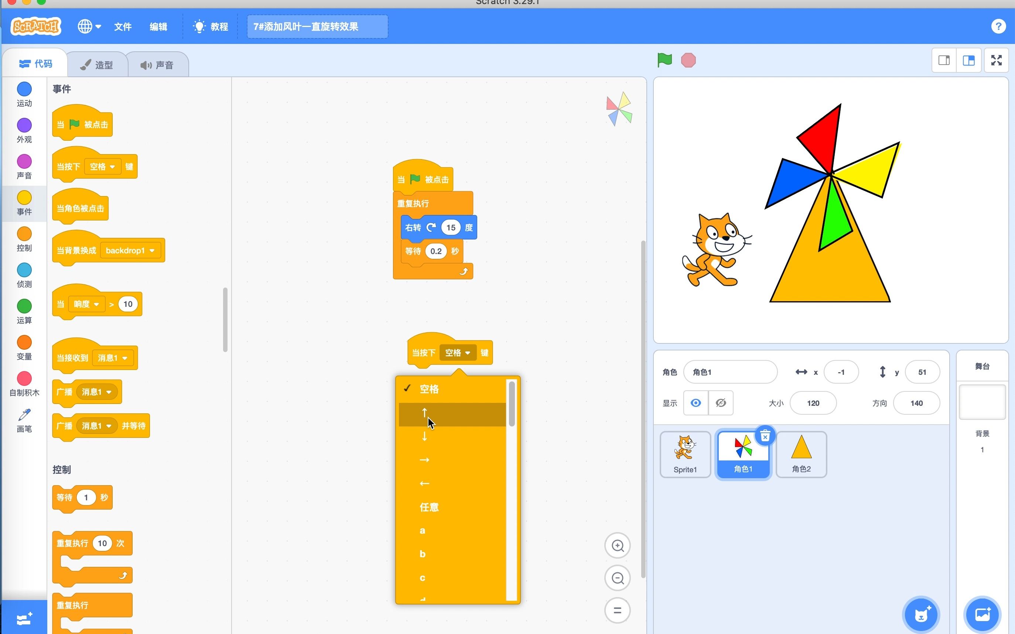Switch to the 造型 tab
Viewport: 1015px width, 634px height.
click(x=97, y=65)
